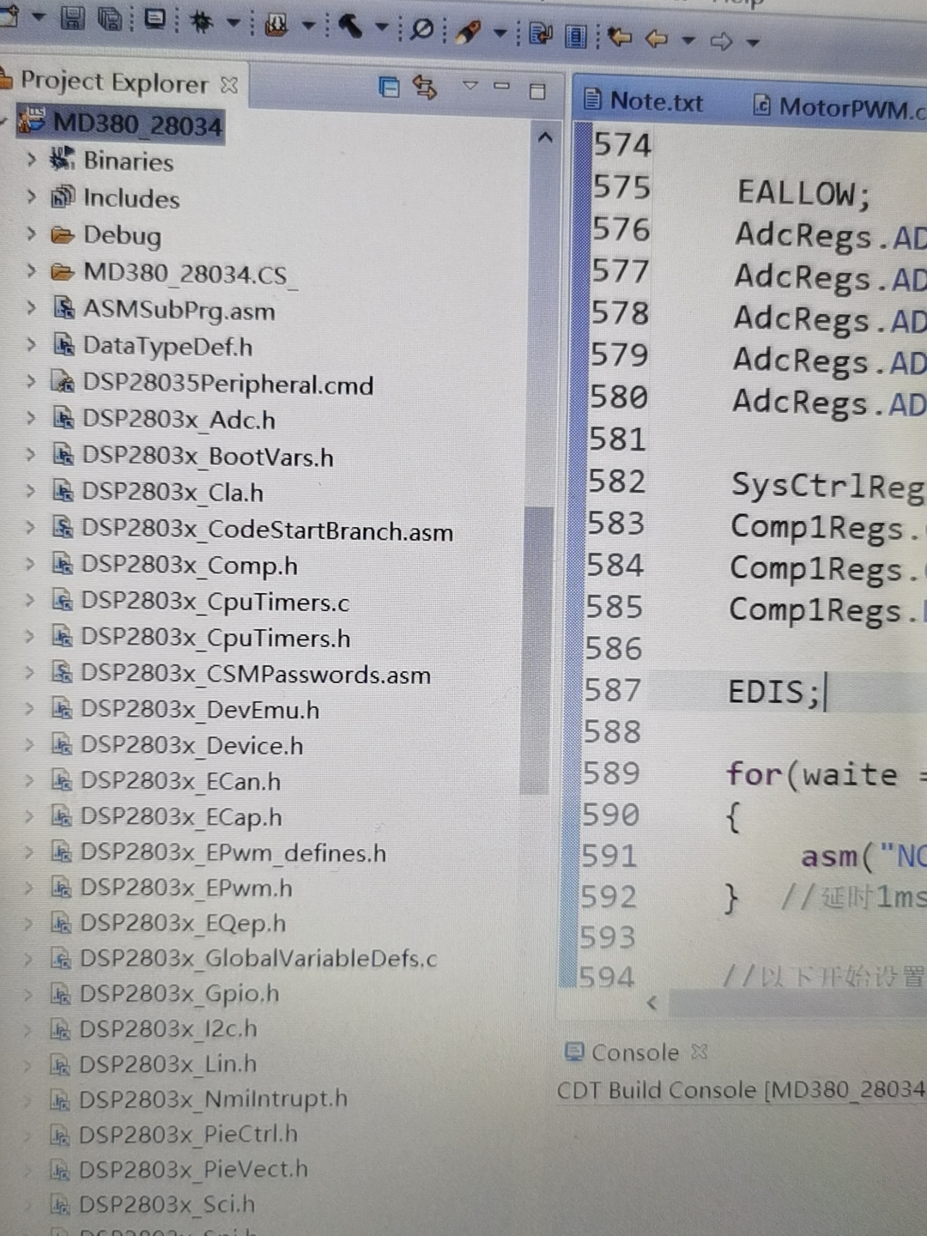
Task: Select DSP2803x_I2c.h file
Action: pos(167,1028)
